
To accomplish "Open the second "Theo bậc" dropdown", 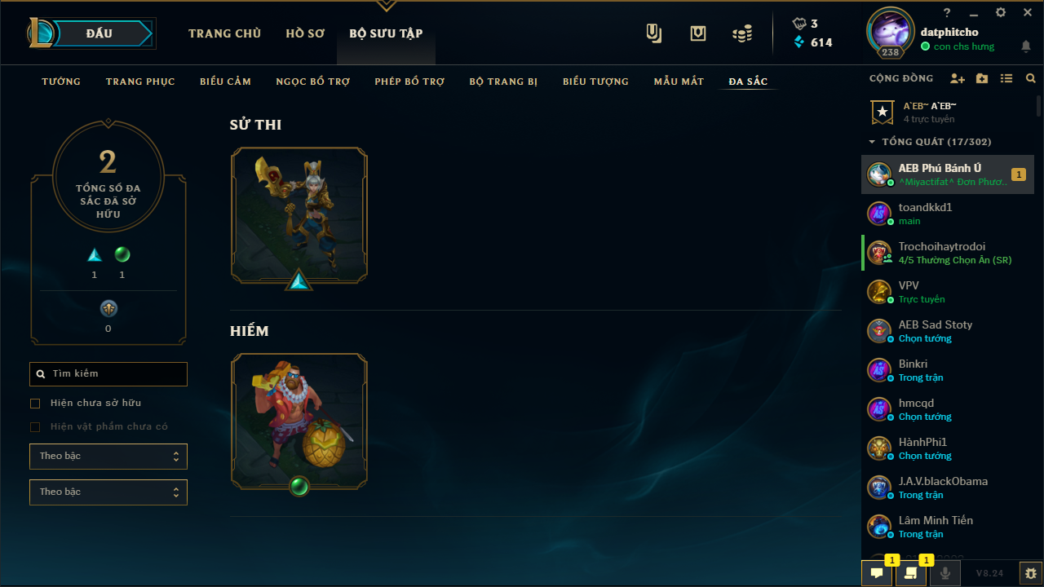I will [108, 492].
